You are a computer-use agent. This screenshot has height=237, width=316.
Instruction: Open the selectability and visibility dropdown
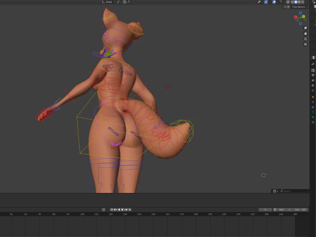tap(260, 2)
